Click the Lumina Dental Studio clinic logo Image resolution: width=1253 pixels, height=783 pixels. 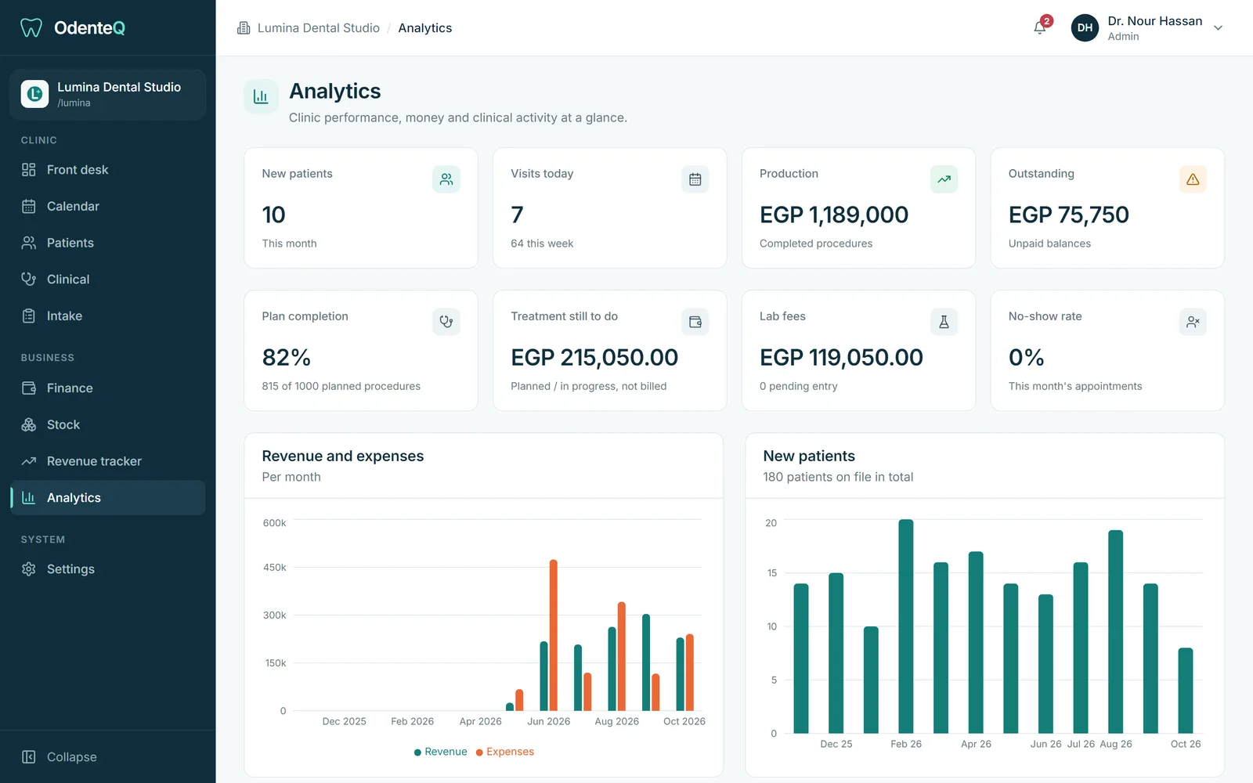coord(34,94)
